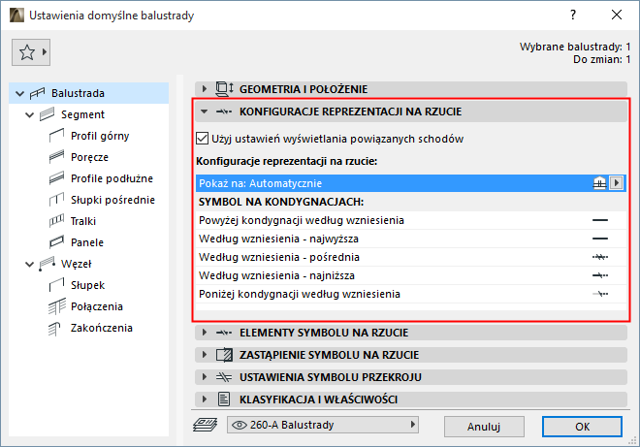Select Tralki in the tree
Screen dimensions: 640x447
[83, 221]
